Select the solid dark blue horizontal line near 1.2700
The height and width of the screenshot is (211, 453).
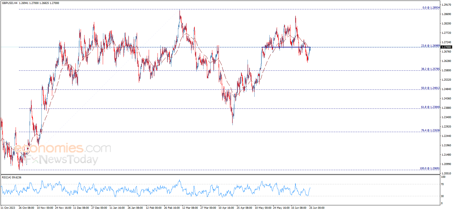point(286,47)
